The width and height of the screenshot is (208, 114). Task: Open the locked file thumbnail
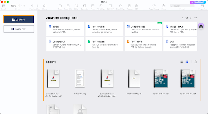click(x=80, y=109)
